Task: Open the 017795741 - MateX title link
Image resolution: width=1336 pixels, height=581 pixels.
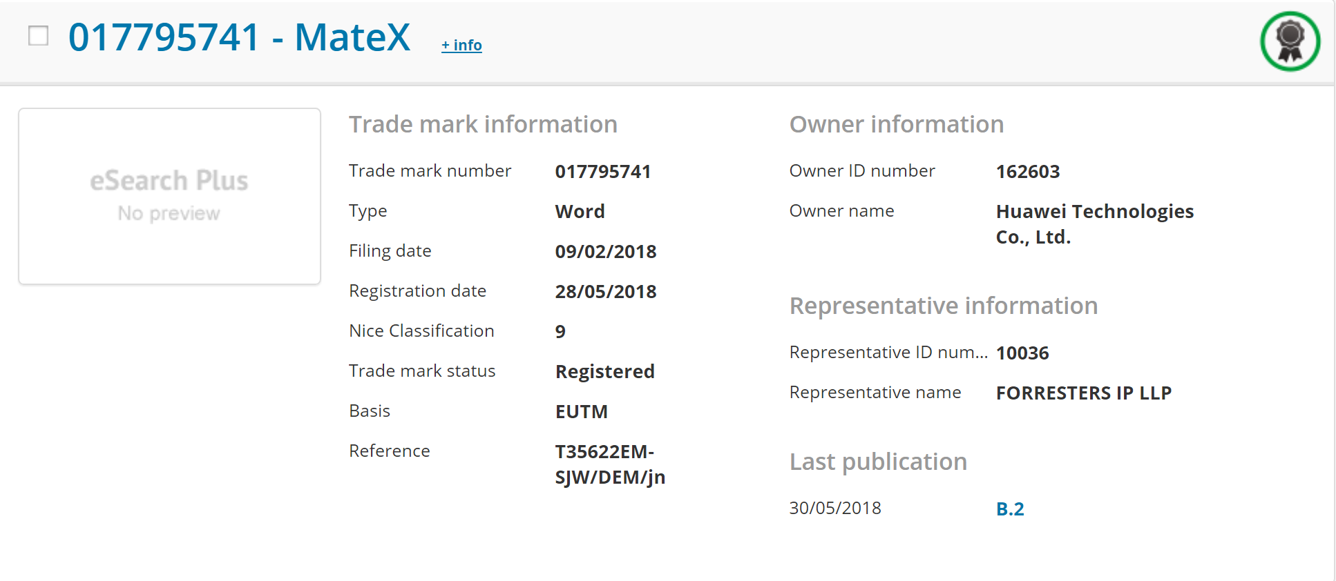Action: tap(239, 37)
